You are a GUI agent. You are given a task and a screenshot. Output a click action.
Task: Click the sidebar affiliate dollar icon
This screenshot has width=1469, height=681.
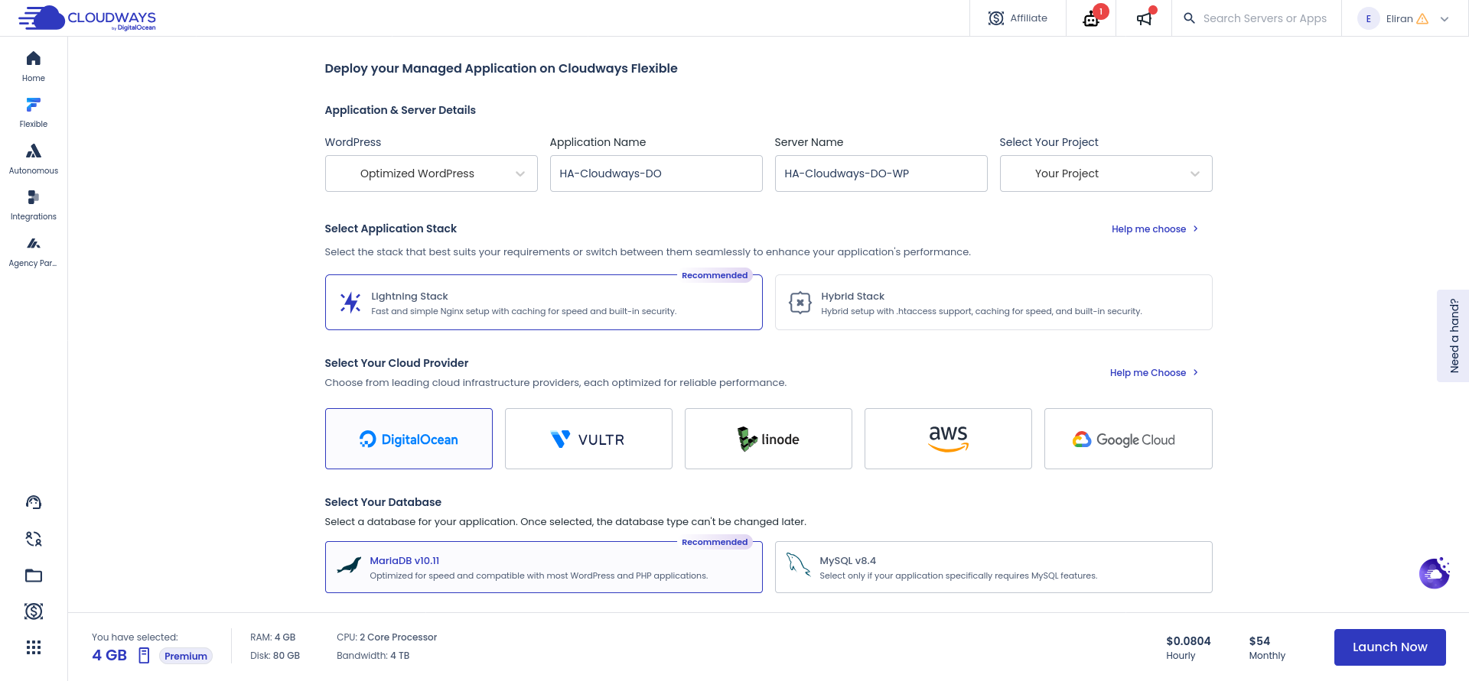tap(34, 611)
